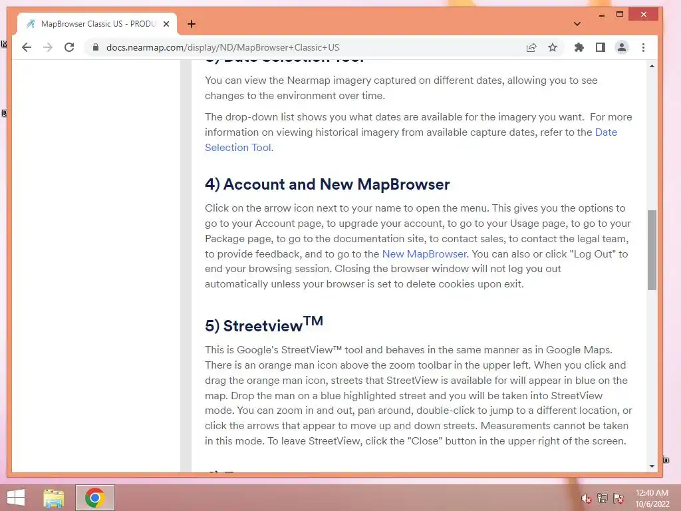Minimize the Chrome window
The width and height of the screenshot is (681, 511).
[601, 15]
